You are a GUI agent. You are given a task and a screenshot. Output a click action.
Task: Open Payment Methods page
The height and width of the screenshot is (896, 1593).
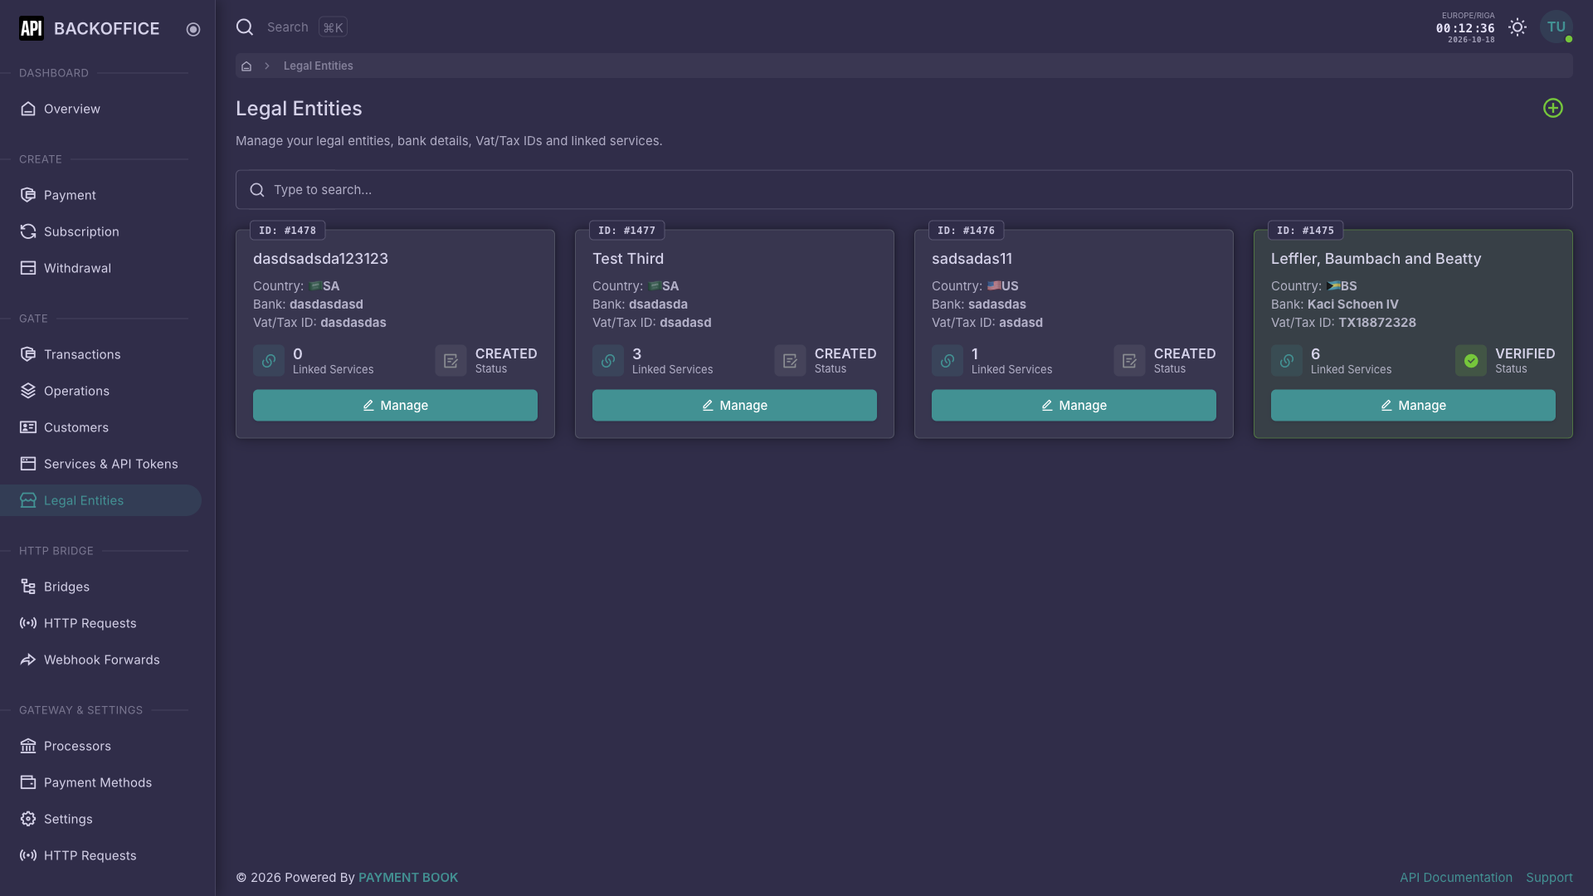[x=100, y=782]
